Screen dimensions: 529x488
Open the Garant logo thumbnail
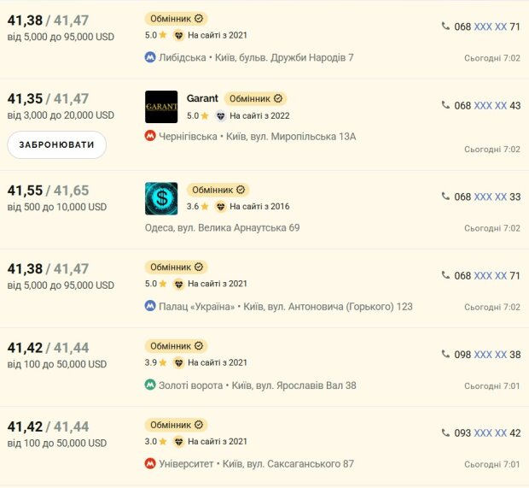[161, 107]
